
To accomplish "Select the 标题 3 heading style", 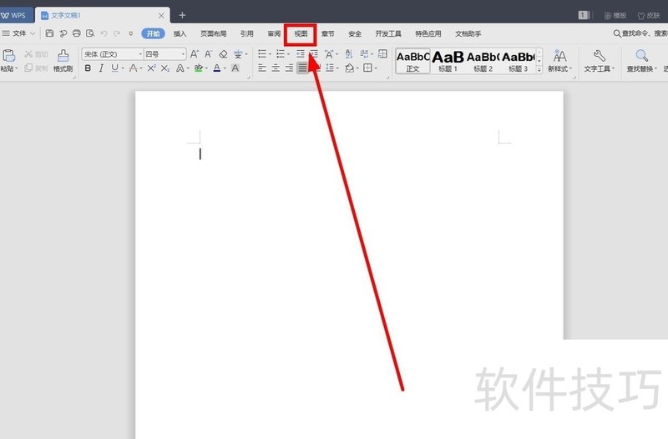I will pos(518,61).
